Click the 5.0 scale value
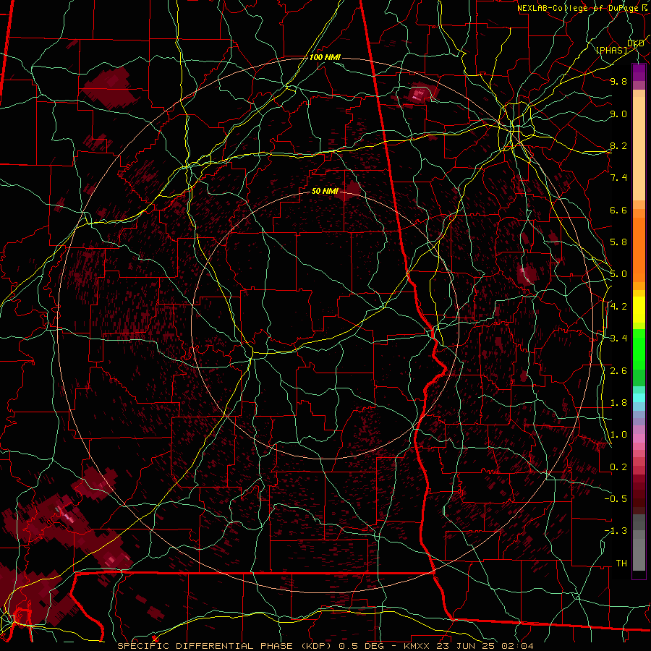 [x=618, y=274]
